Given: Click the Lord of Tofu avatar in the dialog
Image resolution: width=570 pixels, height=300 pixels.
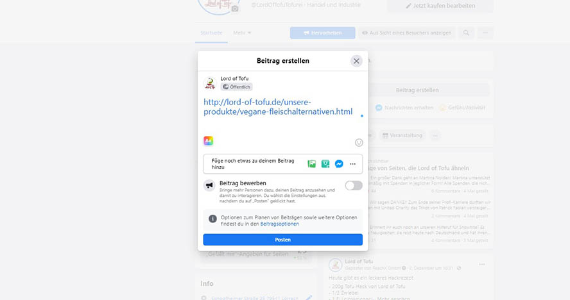Looking at the screenshot, I should 210,83.
